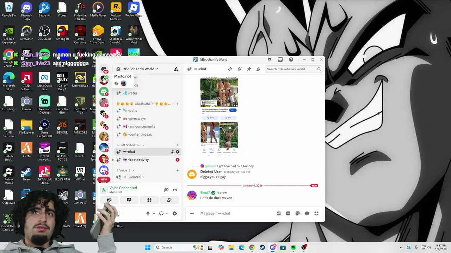Open soundboard button
Screen dimensions: 451x253
coord(169,200)
